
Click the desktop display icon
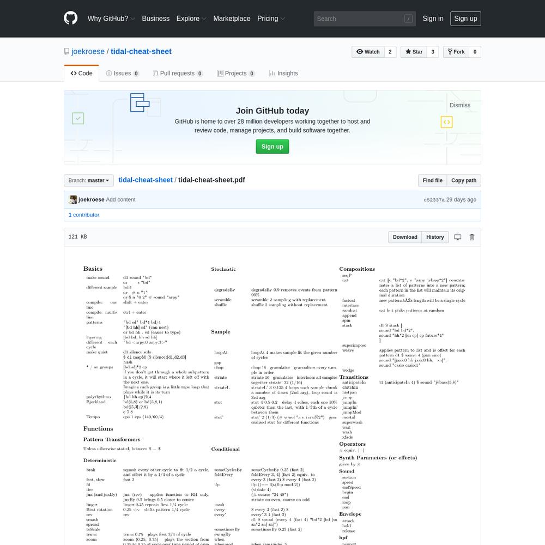(457, 237)
